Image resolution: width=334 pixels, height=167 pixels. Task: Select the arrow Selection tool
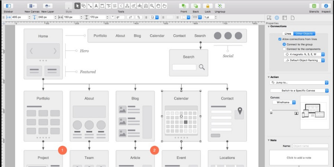(x=77, y=6)
